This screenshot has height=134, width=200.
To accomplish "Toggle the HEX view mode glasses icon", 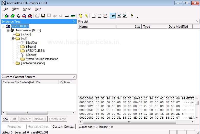I will tap(125, 16).
